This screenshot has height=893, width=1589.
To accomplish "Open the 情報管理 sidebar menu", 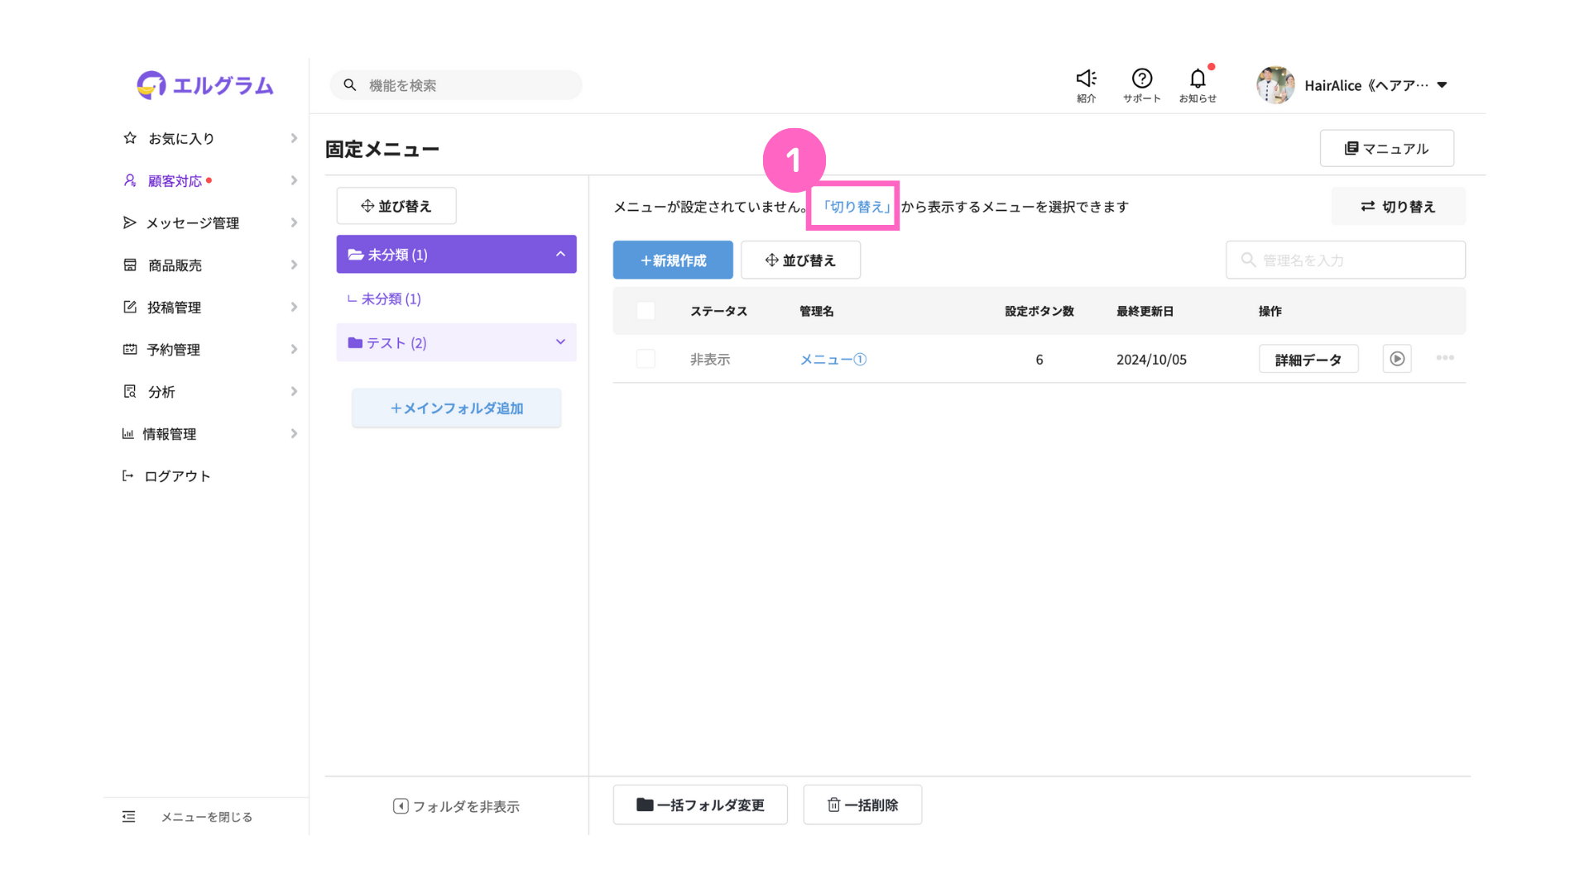I will [x=210, y=433].
